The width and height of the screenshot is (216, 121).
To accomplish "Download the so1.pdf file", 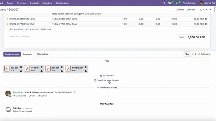I will tap(62, 71).
